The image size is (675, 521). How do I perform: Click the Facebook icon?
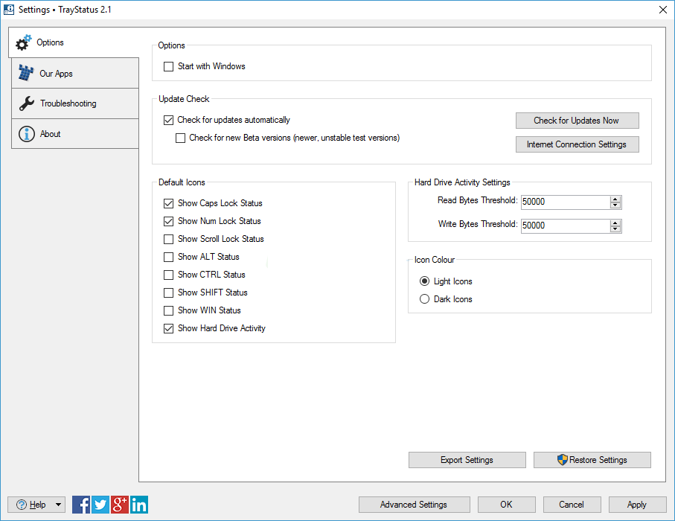[x=81, y=505]
